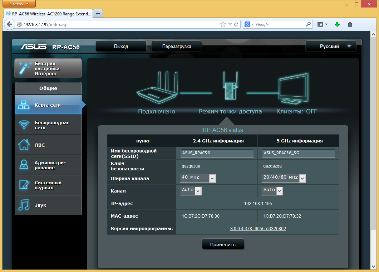Click the administration user icon
This screenshot has height=272, width=379.
24,165
